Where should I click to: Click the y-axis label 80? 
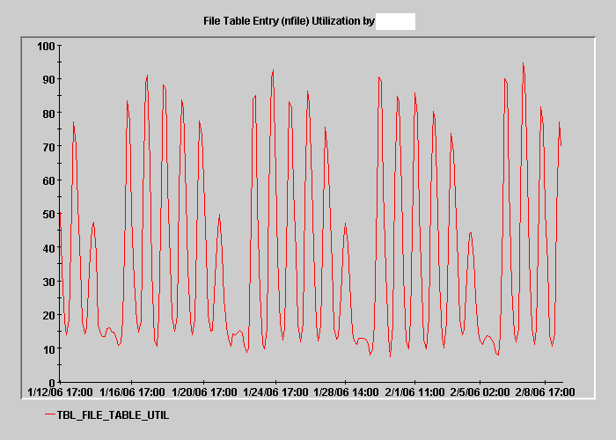(48, 114)
